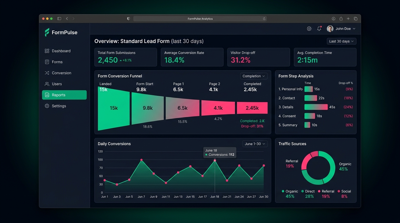Open the June 1–30 date dropdown
This screenshot has width=400, height=223.
click(255, 144)
